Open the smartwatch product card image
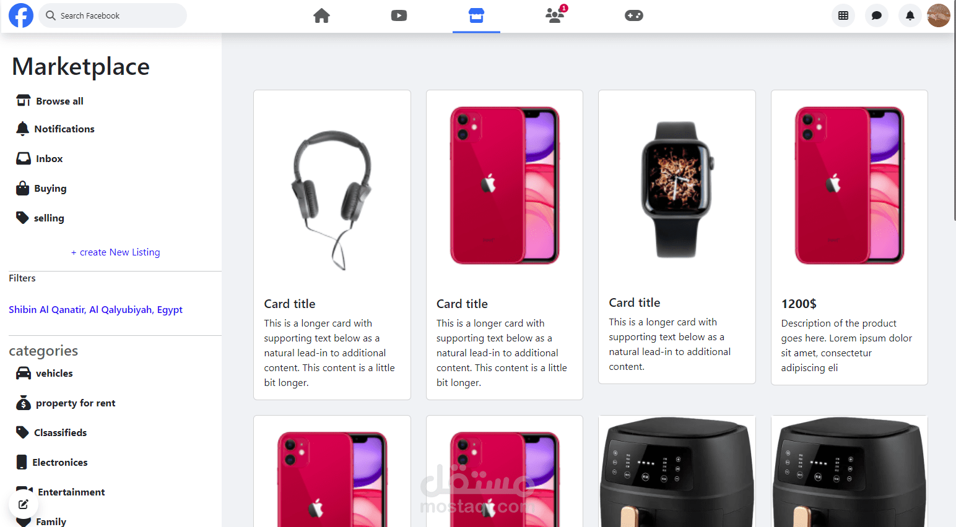 tap(677, 189)
